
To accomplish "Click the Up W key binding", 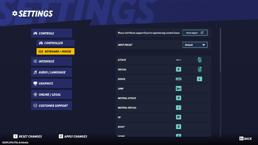I will coord(179,117).
